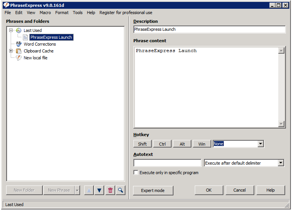Toggle the Ctrl hotkey modifier
The height and width of the screenshot is (211, 292).
(162, 144)
